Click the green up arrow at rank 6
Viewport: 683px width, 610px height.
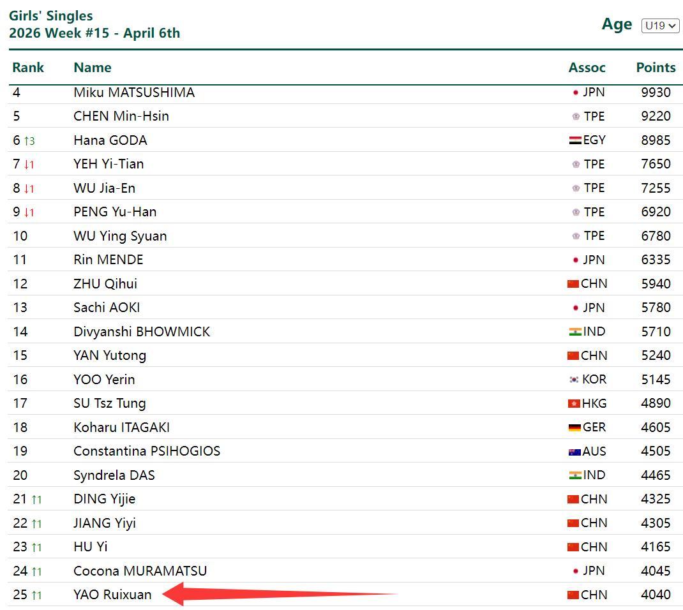click(x=27, y=141)
